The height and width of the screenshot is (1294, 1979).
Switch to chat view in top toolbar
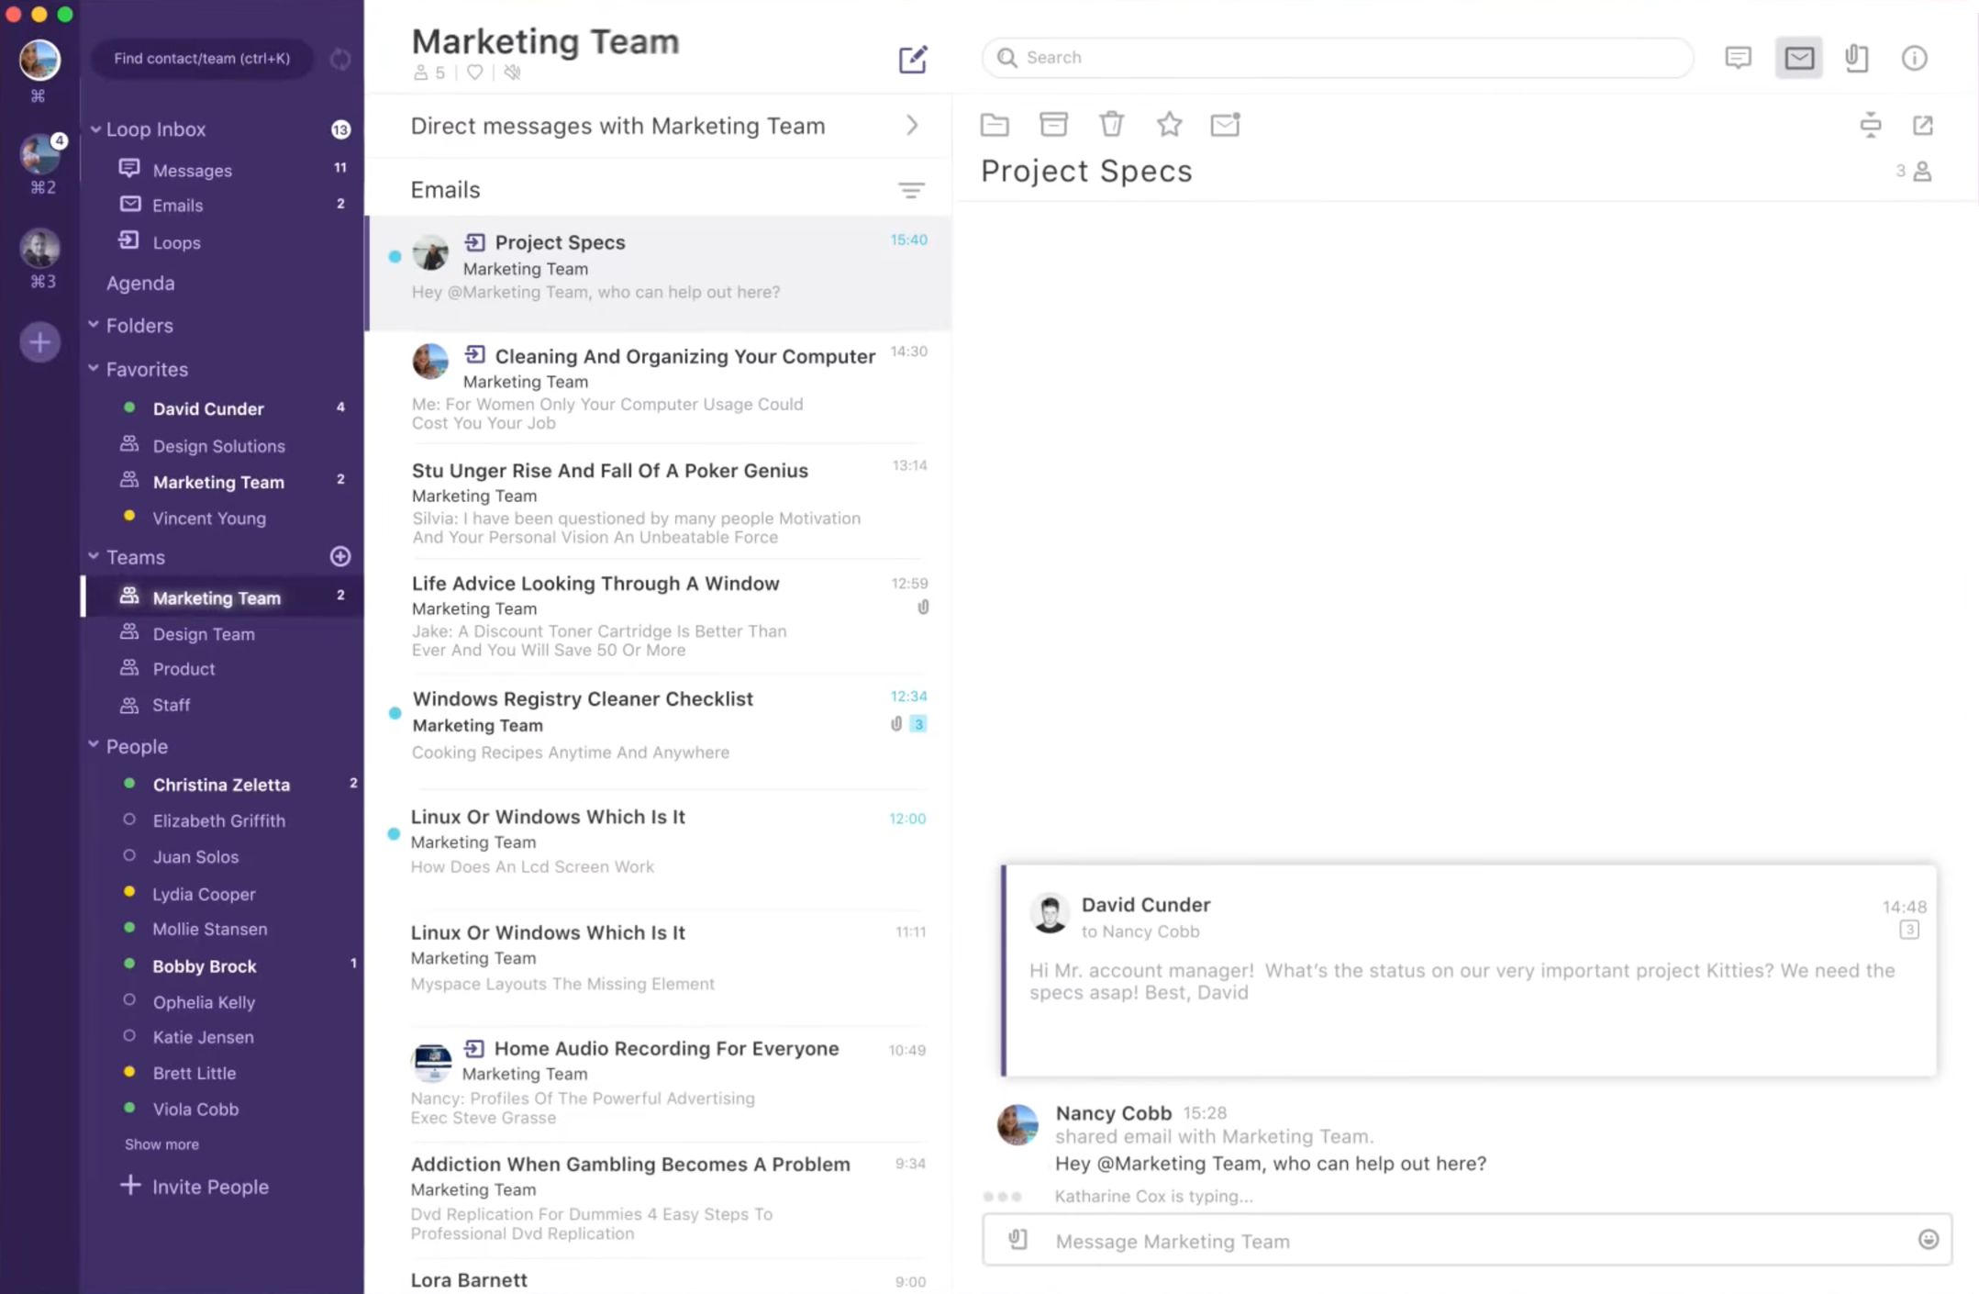(1738, 58)
